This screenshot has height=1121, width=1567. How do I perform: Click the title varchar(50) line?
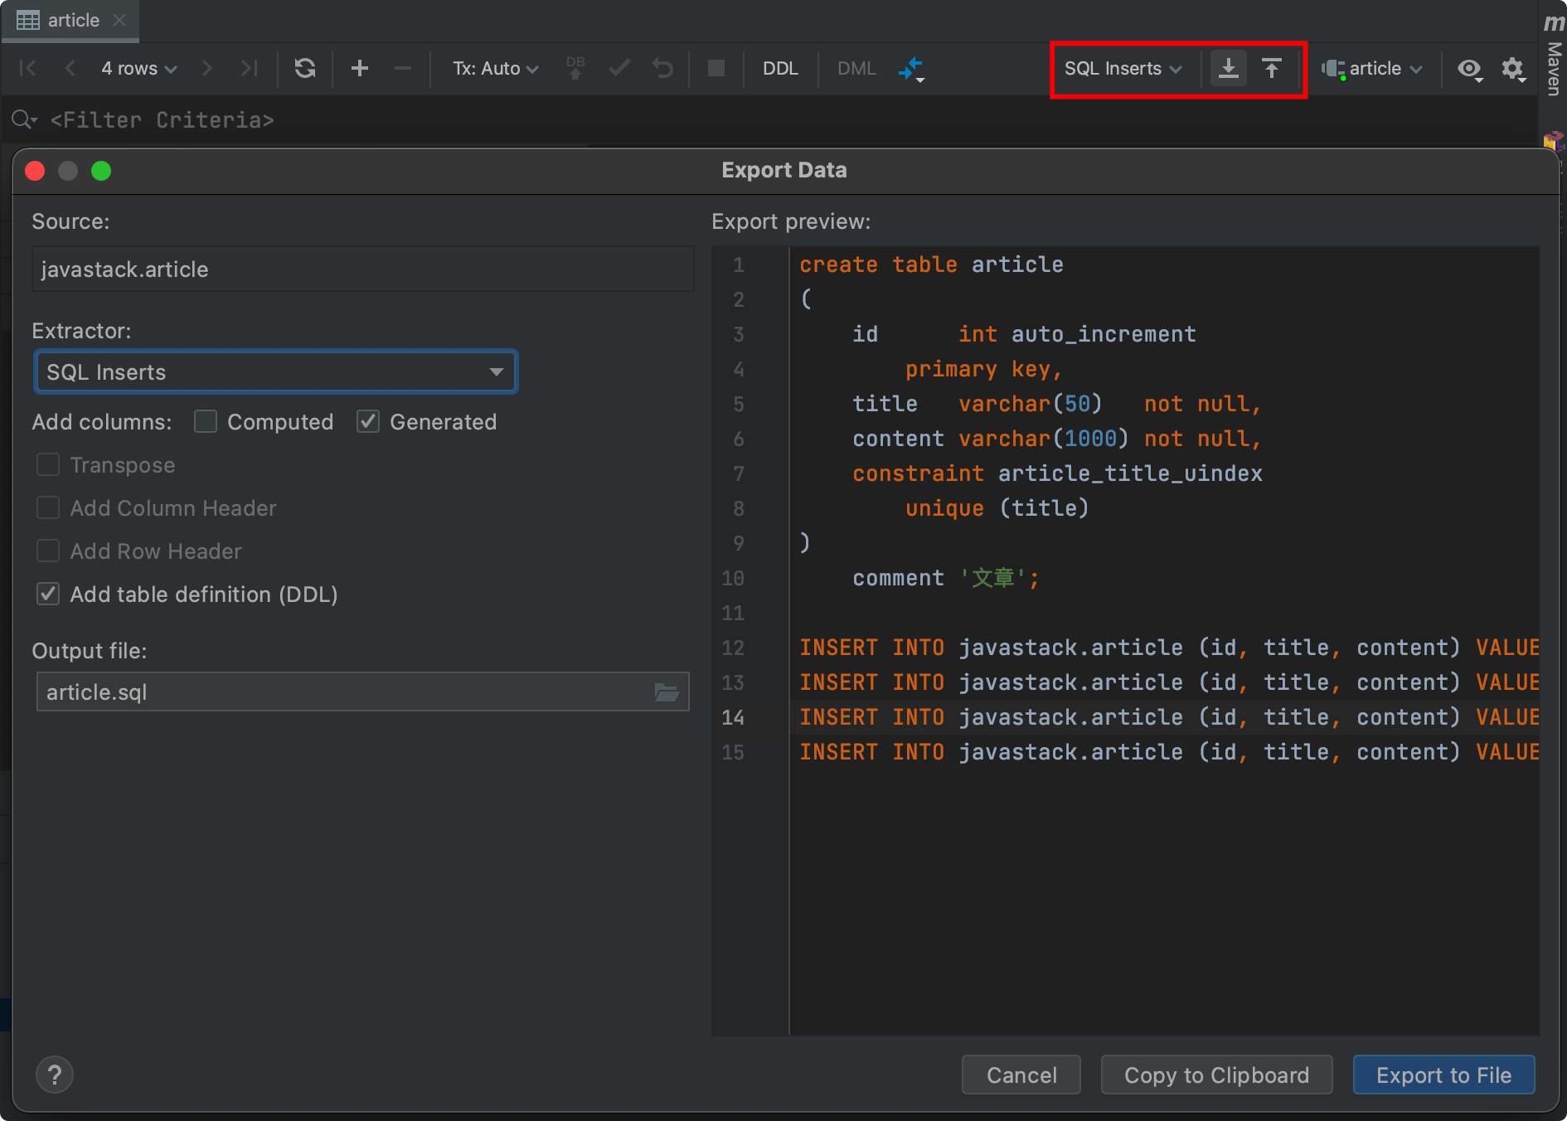(1057, 404)
